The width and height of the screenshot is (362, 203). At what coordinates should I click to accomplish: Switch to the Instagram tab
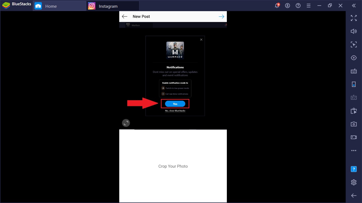[113, 6]
